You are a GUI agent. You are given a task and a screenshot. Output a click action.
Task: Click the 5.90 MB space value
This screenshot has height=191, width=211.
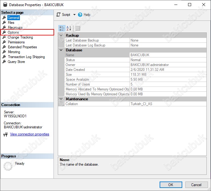(x=136, y=79)
